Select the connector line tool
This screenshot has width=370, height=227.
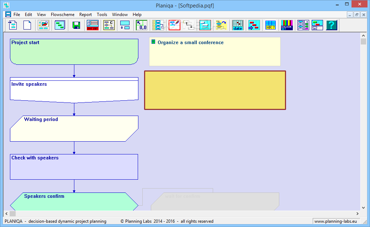(189, 25)
